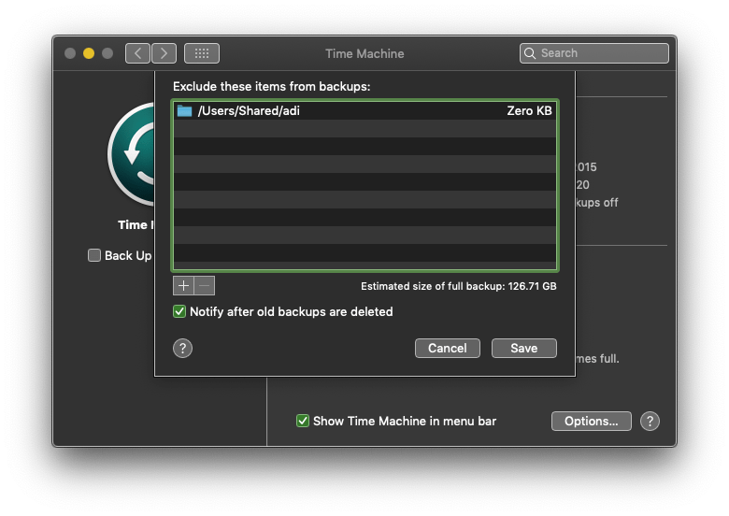Image resolution: width=729 pixels, height=516 pixels.
Task: Save the exclusion list
Action: point(524,348)
